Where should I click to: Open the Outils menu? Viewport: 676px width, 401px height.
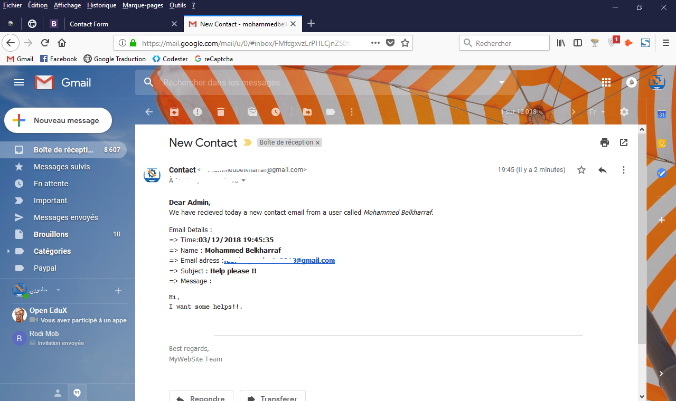(178, 5)
